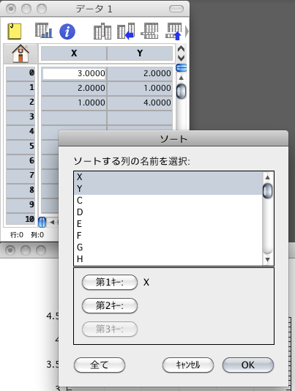Click sort list scrollbar down arrow
Image resolution: width=295 pixels, height=391 pixels.
268,260
